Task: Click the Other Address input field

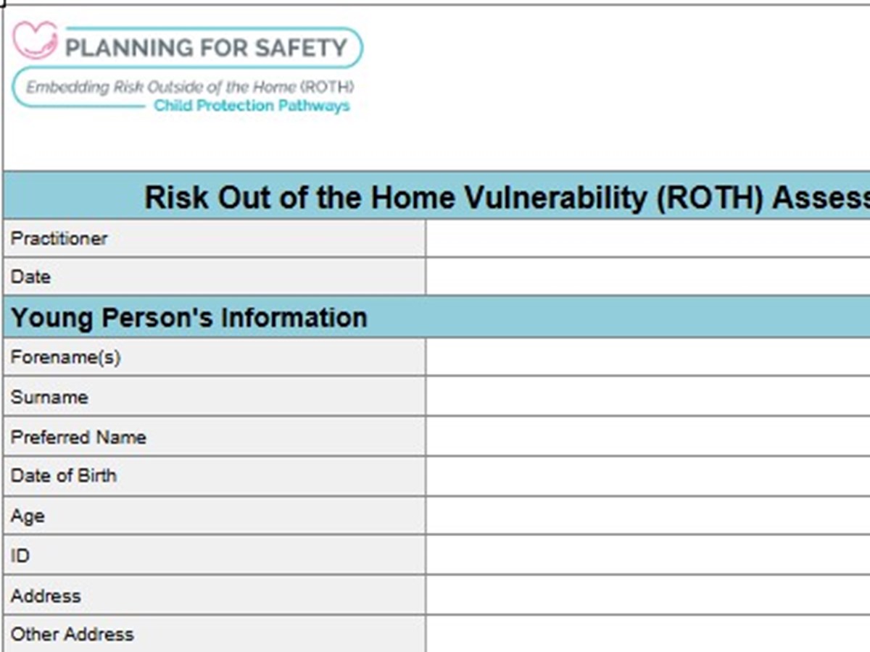Action: pyautogui.click(x=647, y=634)
